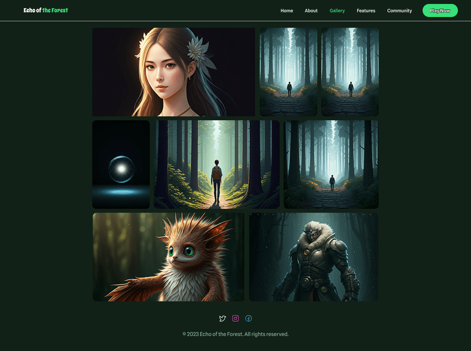
Task: Go to the Home page
Action: (287, 11)
